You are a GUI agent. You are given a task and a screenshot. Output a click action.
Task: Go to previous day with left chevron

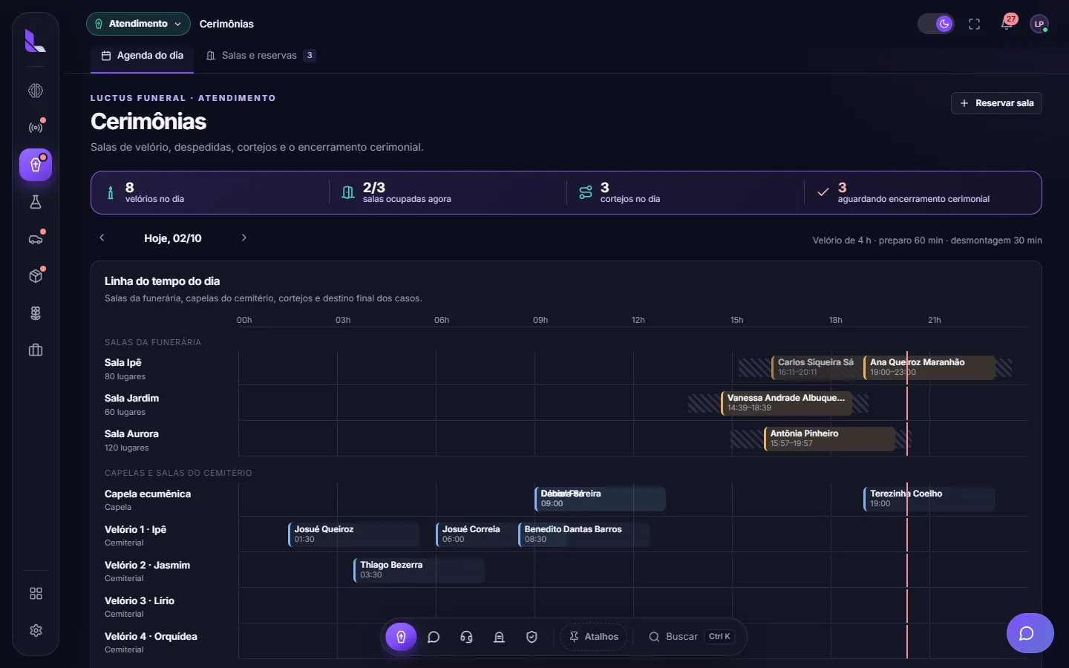coord(102,238)
